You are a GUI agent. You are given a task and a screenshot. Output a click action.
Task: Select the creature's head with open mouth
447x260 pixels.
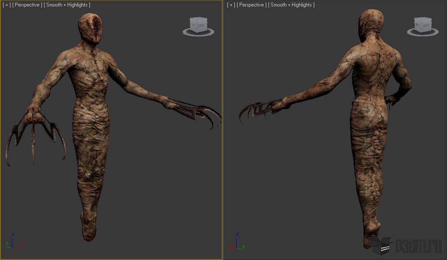pyautogui.click(x=90, y=28)
